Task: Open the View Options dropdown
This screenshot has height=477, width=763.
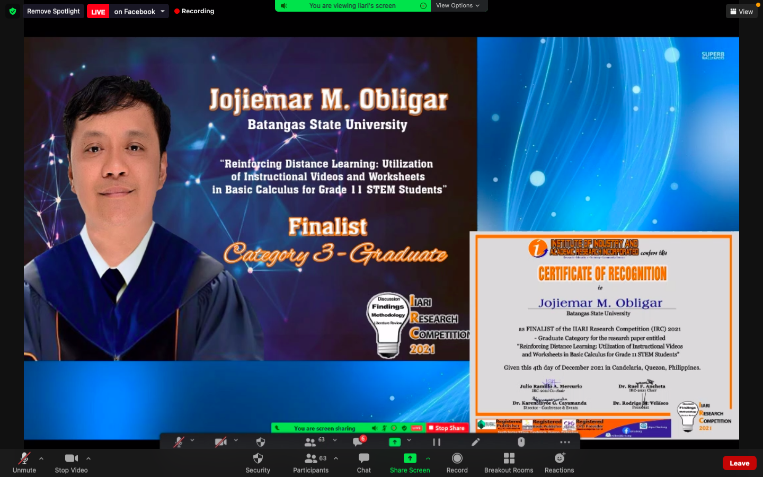Action: pos(458,6)
